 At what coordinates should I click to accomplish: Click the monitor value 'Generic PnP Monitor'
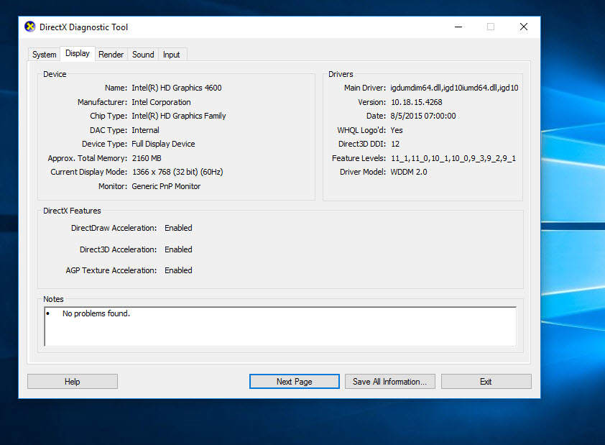166,186
